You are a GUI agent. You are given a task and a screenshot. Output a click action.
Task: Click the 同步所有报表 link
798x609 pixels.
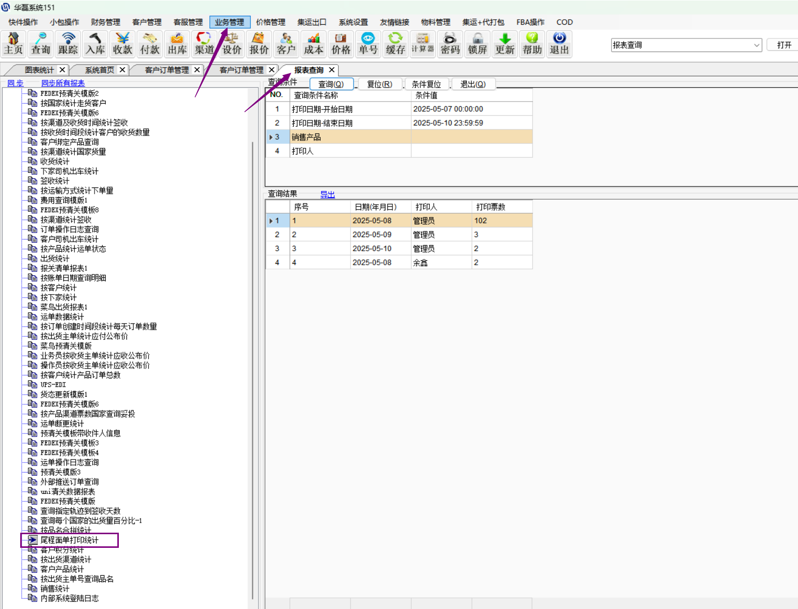[63, 83]
